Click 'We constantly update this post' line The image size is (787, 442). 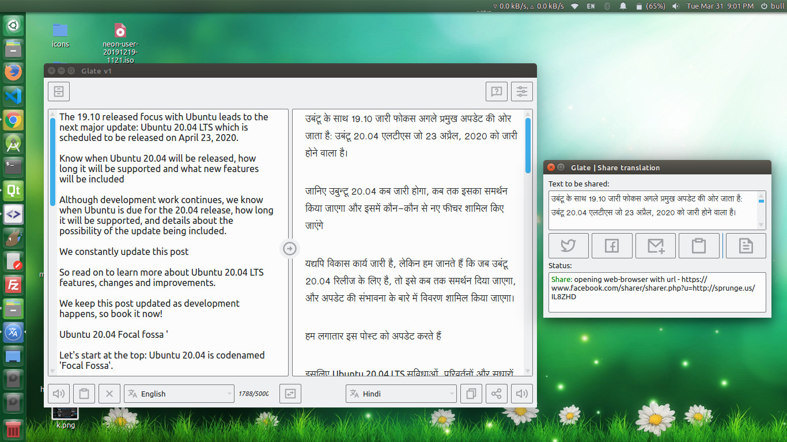coord(124,252)
